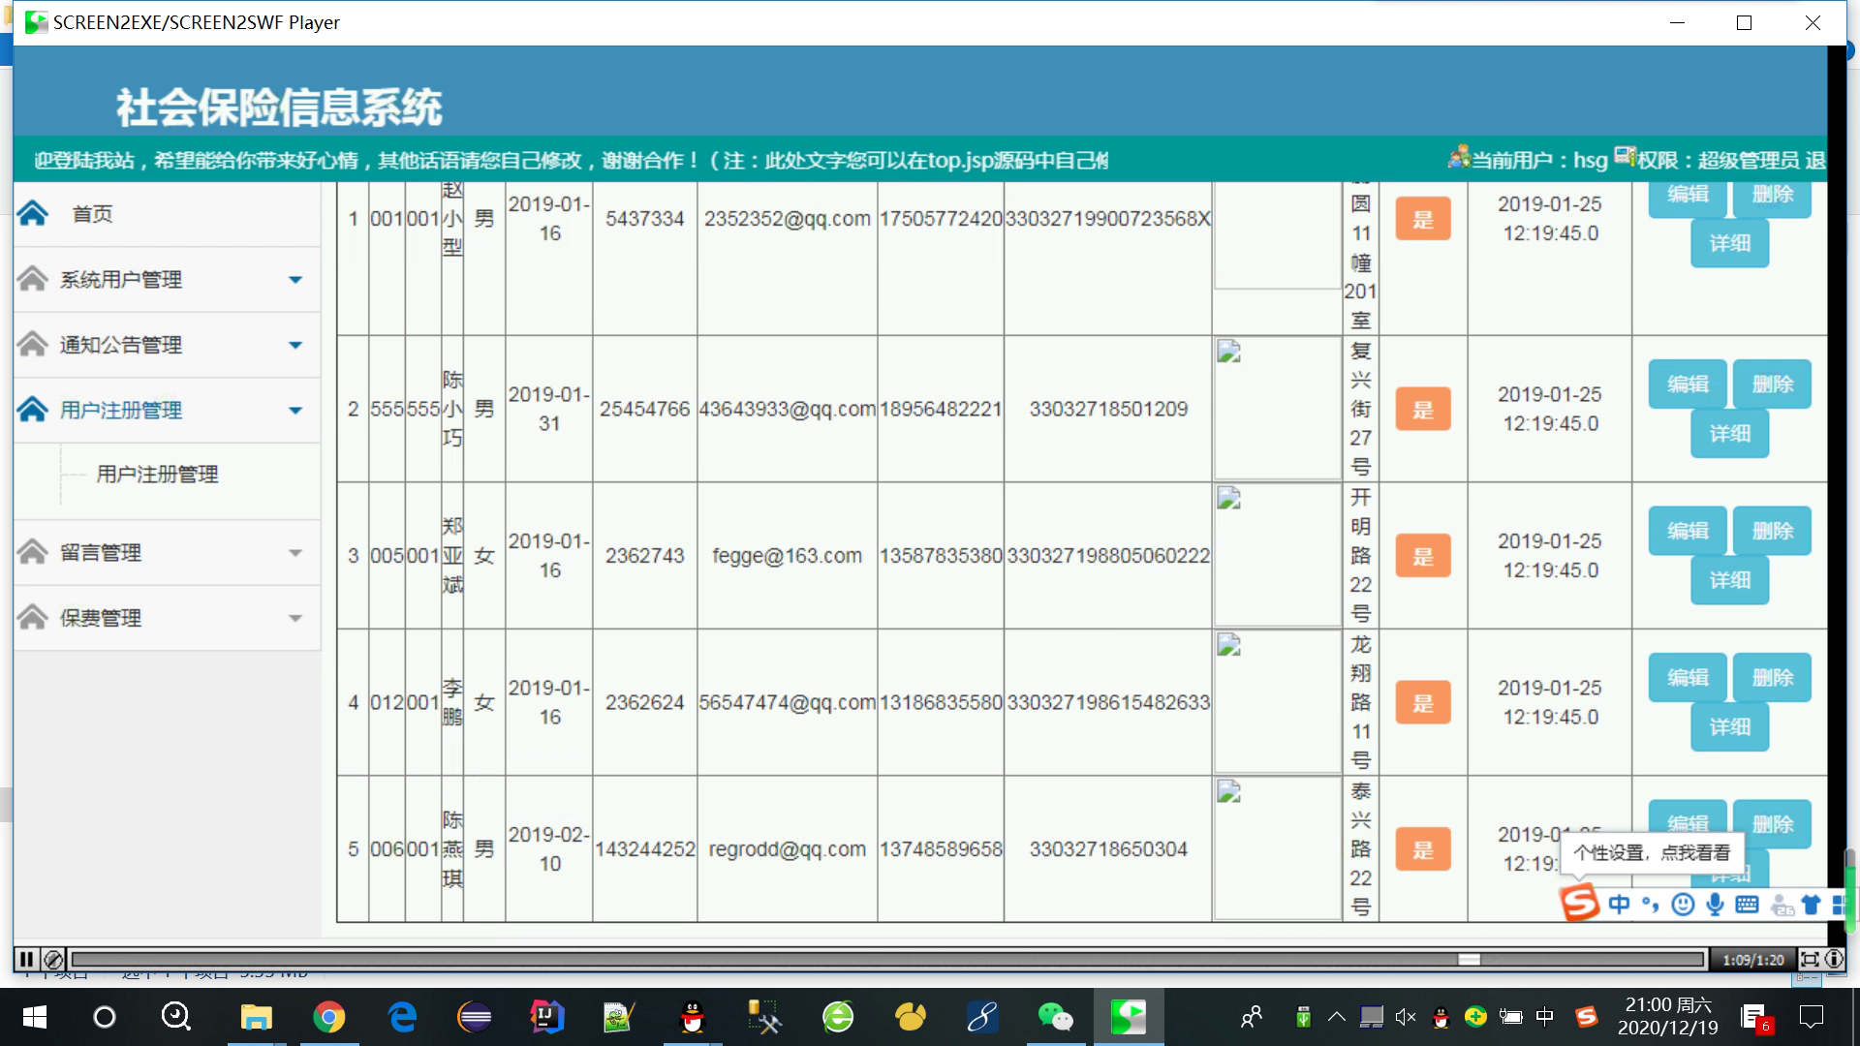The height and width of the screenshot is (1046, 1860).
Task: Click the playback progress slider handle
Action: pos(1470,959)
